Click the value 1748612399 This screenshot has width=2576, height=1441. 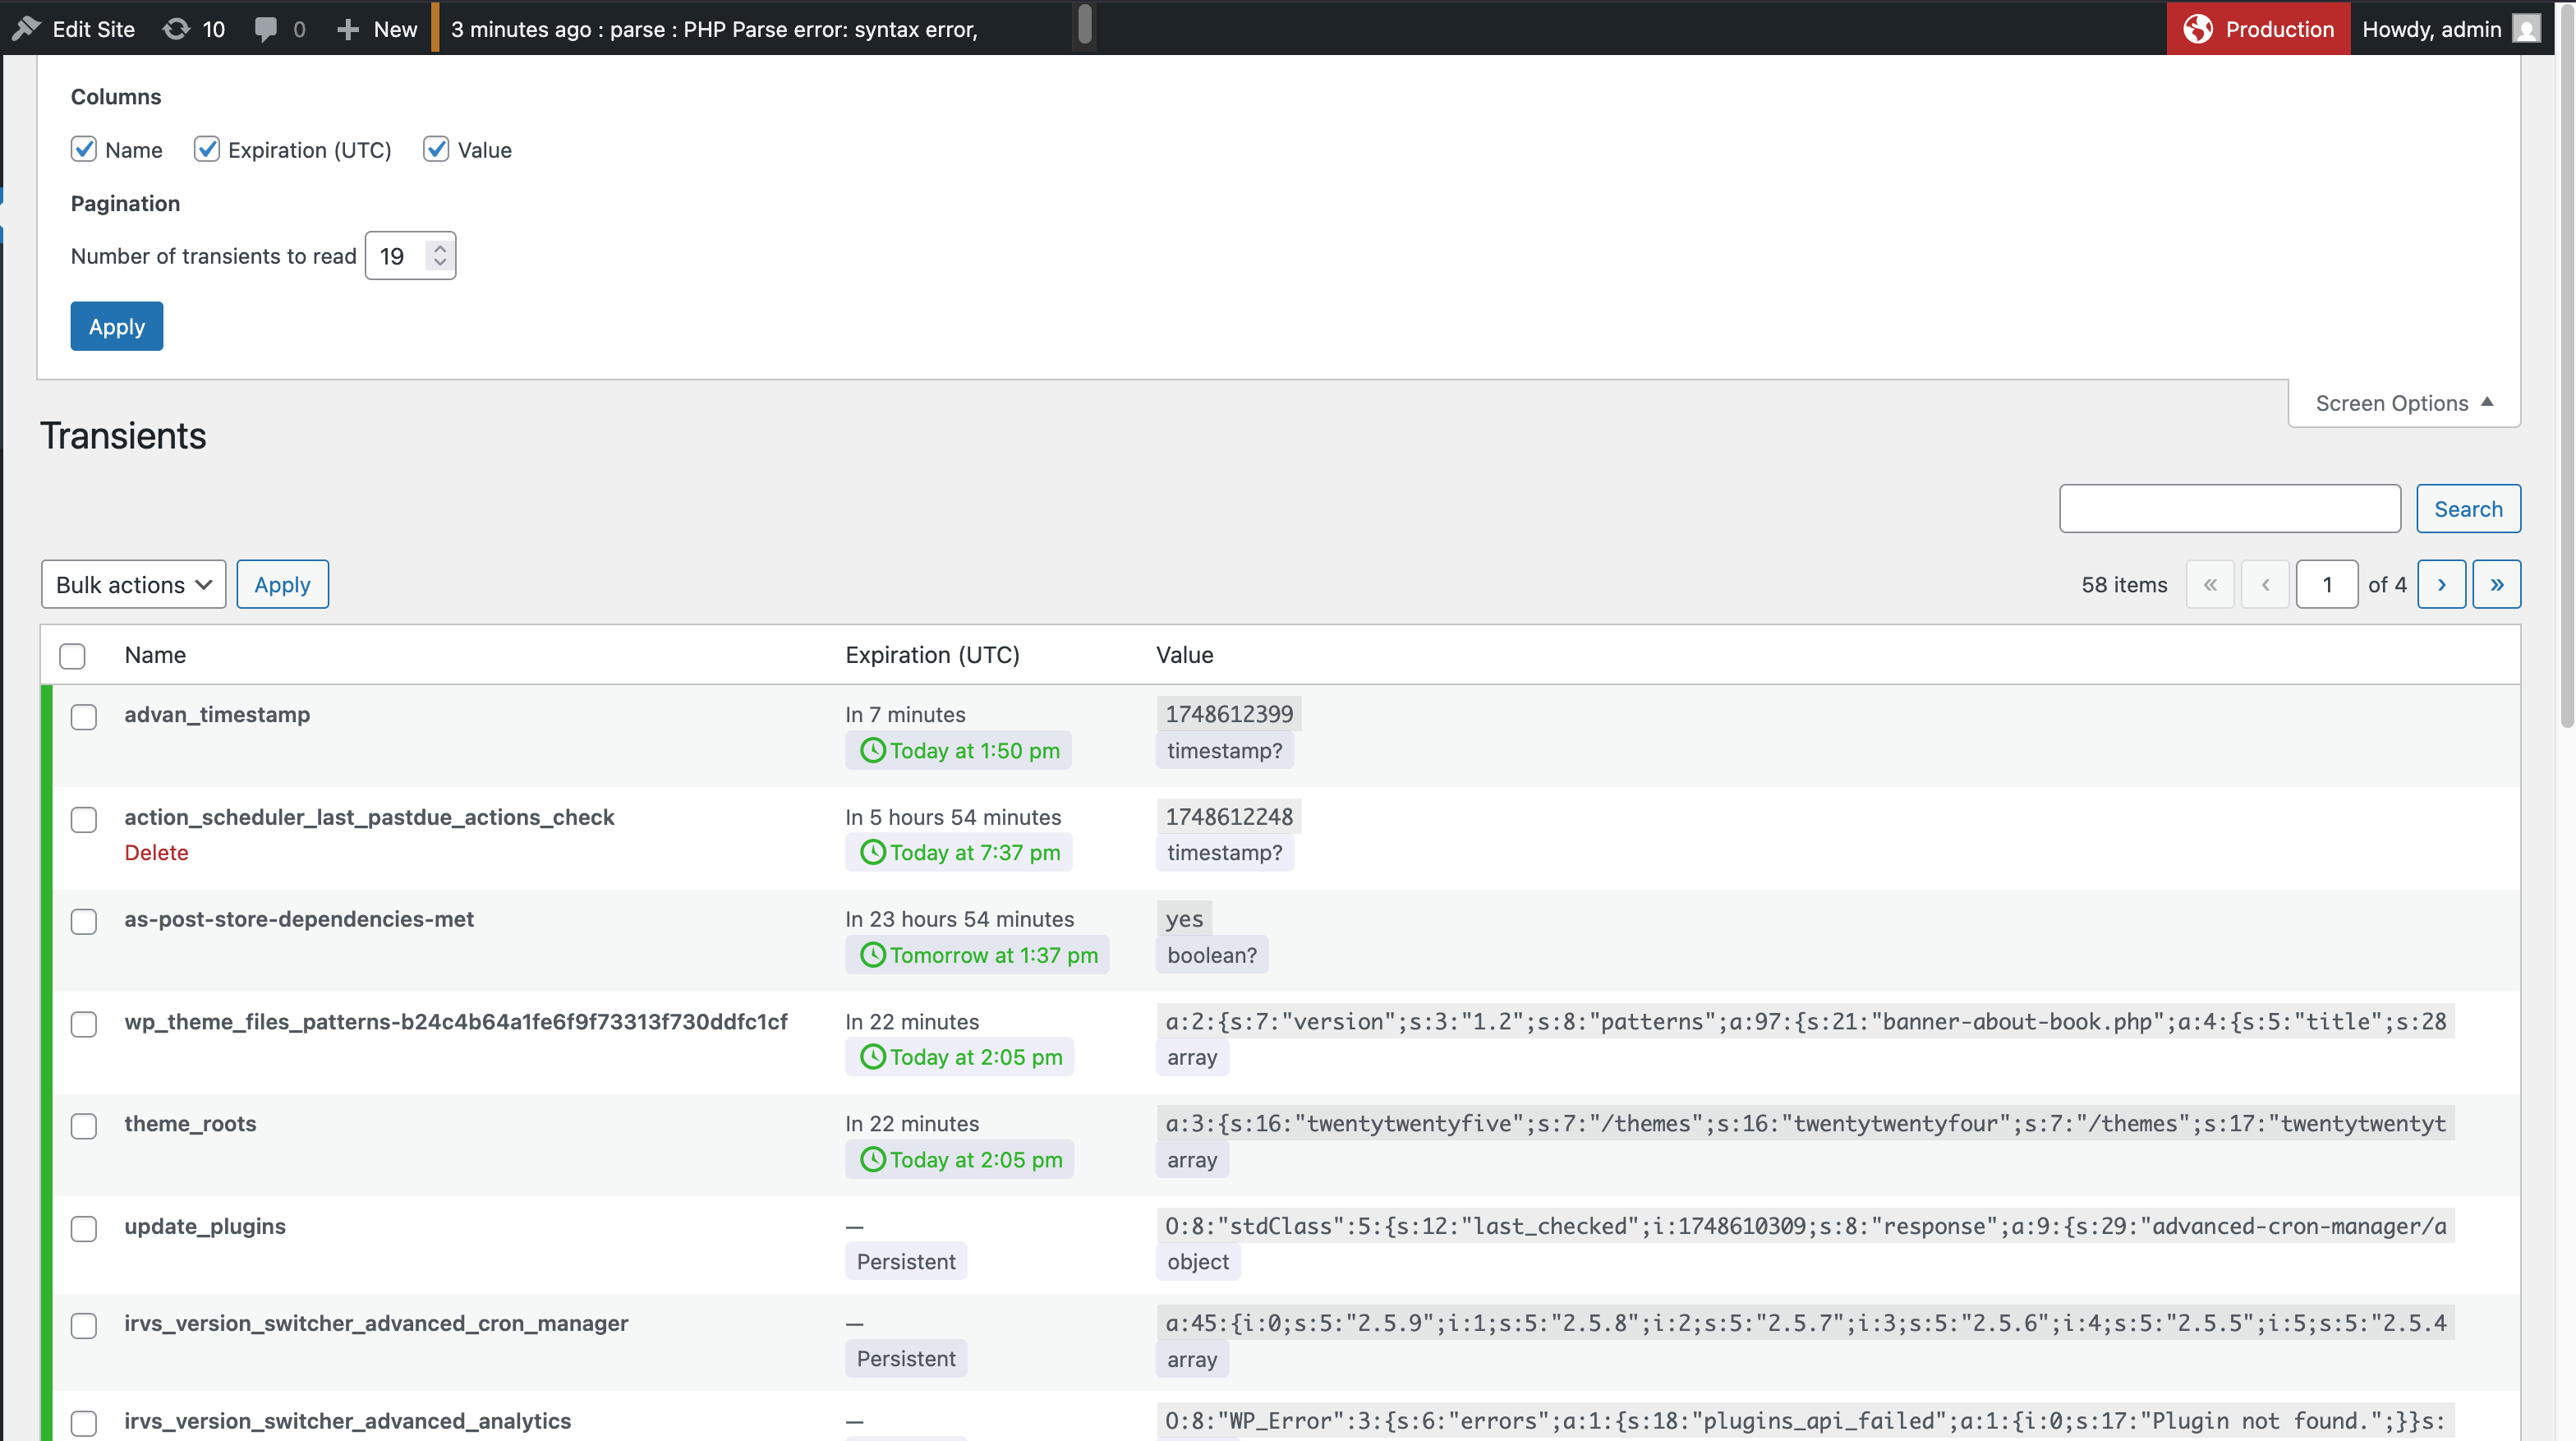tap(1229, 714)
